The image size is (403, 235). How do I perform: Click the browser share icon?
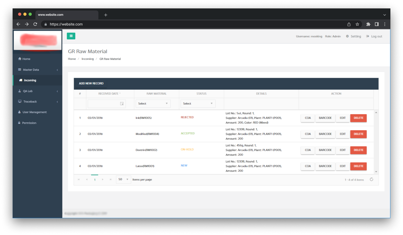tap(349, 24)
